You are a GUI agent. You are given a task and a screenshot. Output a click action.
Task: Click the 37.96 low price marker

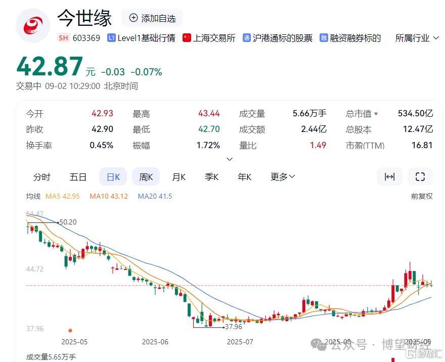click(234, 327)
